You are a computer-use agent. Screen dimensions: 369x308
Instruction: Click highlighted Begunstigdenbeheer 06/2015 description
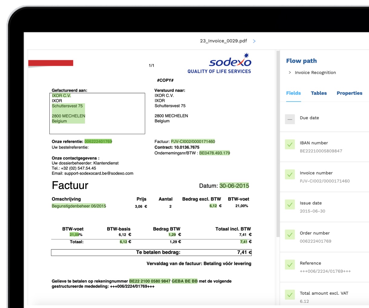79,206
